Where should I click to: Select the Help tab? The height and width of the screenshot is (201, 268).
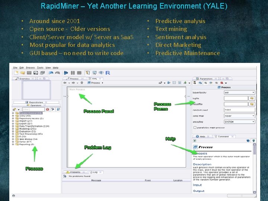click(x=202, y=136)
